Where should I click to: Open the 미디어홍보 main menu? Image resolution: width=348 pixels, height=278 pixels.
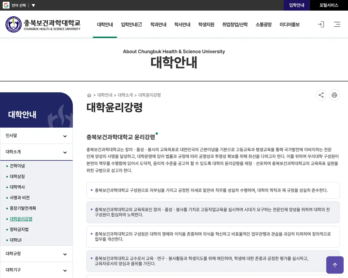point(290,24)
